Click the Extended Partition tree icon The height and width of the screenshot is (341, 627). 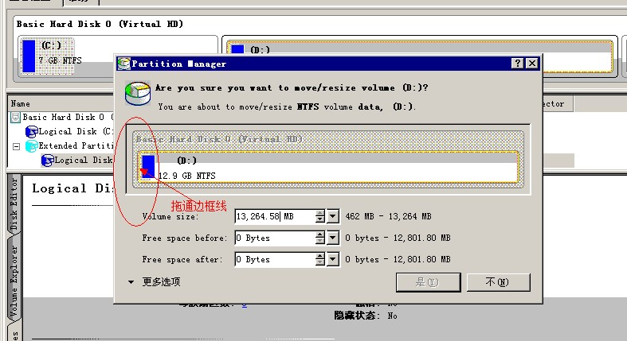pos(31,146)
